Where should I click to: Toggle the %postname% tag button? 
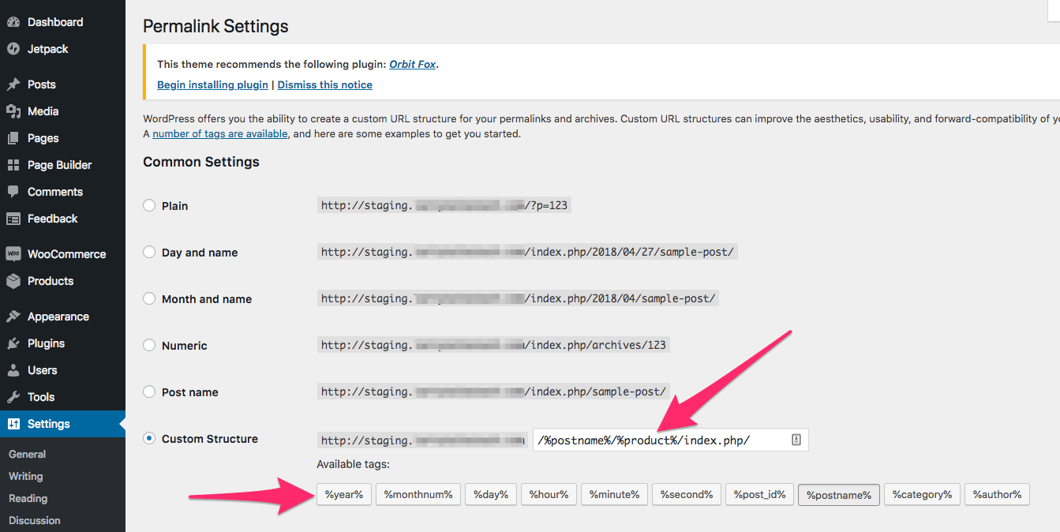coord(839,495)
